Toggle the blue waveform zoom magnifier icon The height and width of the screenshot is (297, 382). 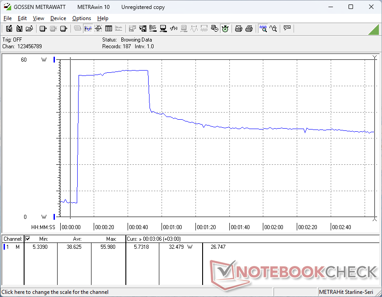tap(263, 29)
